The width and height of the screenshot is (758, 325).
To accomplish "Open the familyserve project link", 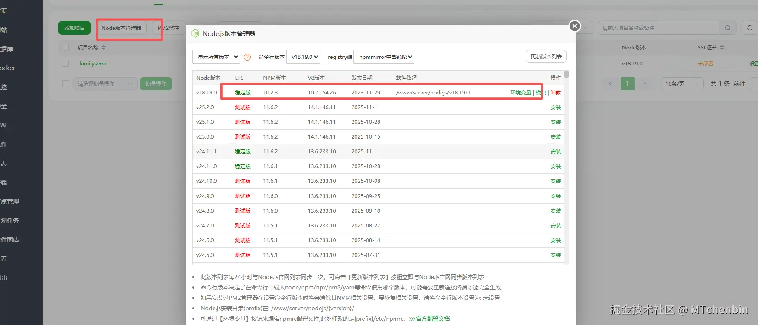I will coord(93,63).
